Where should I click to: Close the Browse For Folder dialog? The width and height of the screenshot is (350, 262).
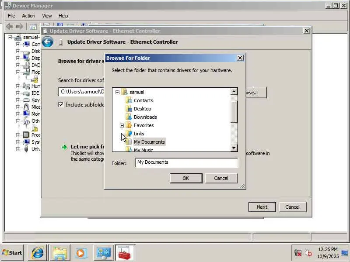pyautogui.click(x=240, y=58)
